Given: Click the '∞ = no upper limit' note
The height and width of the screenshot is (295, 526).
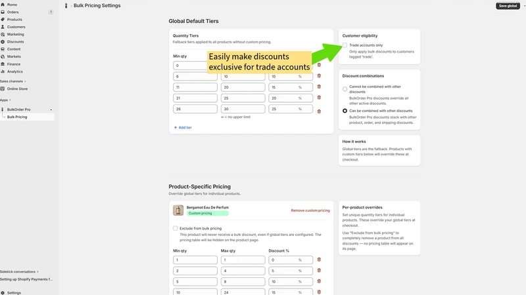Looking at the screenshot, I should [235, 117].
